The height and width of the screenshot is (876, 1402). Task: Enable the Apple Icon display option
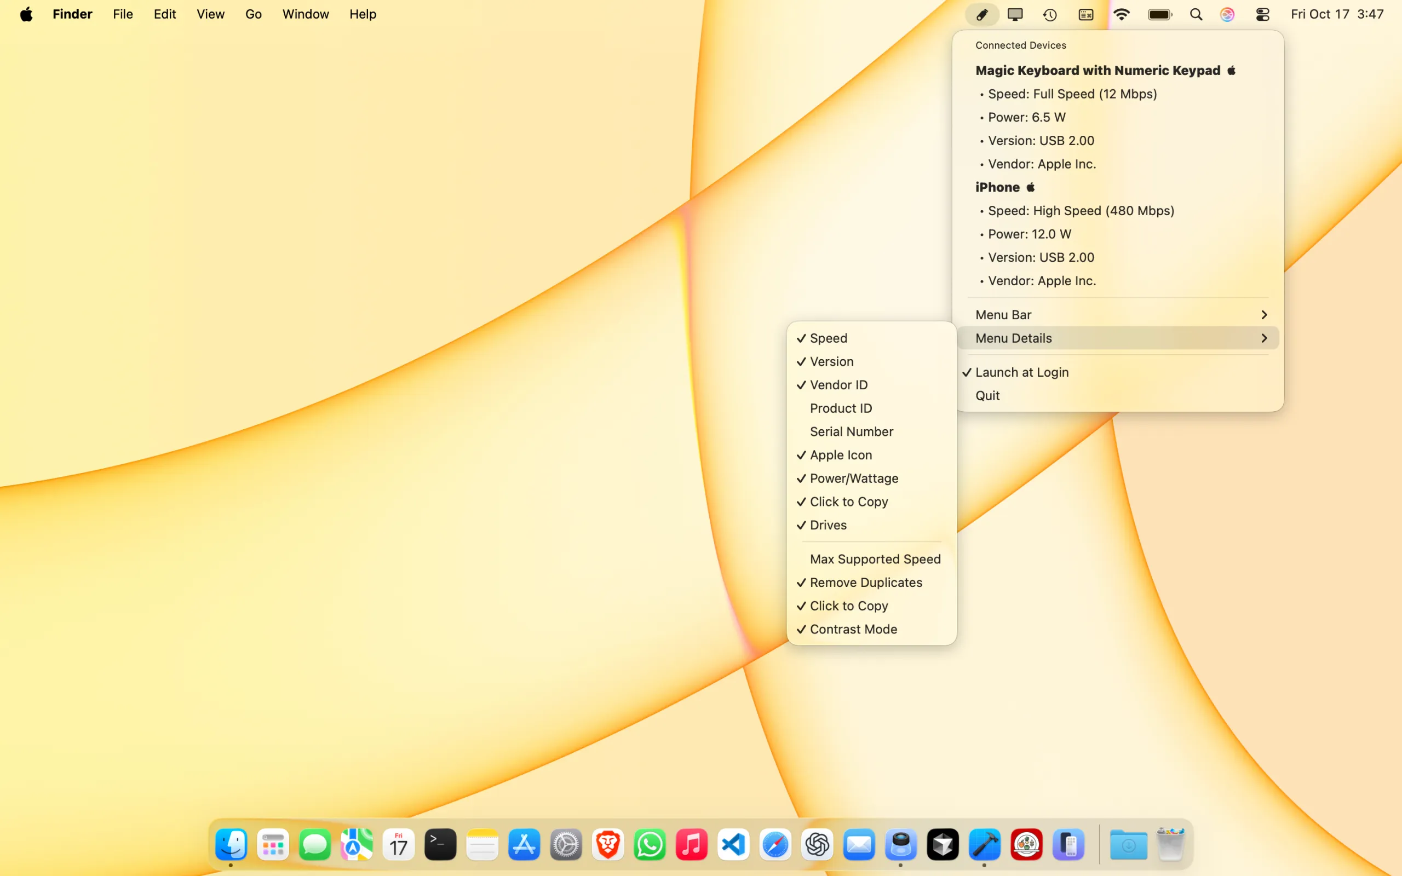(x=840, y=455)
